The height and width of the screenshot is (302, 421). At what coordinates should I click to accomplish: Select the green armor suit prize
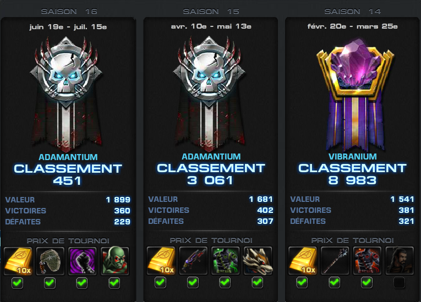[225, 261]
